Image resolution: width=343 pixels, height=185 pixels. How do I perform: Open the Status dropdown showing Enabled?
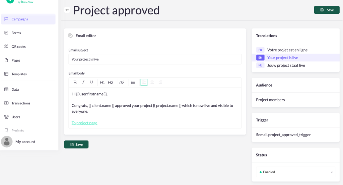pyautogui.click(x=295, y=172)
